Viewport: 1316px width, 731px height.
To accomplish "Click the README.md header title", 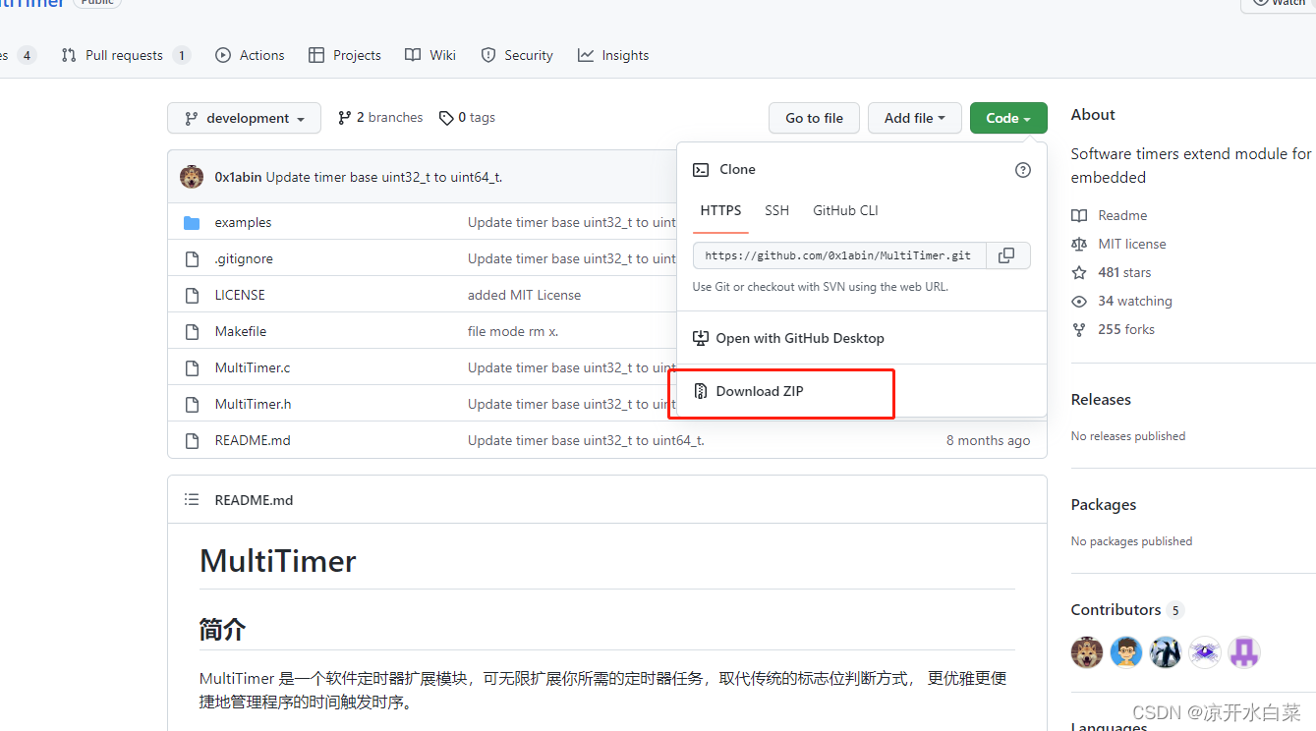I will click(254, 500).
